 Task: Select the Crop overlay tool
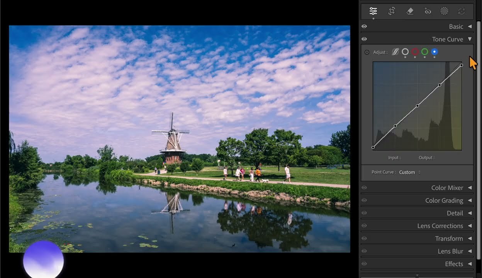point(392,11)
